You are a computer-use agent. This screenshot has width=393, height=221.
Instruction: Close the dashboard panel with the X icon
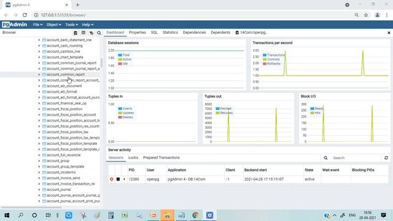pyautogui.click(x=389, y=33)
